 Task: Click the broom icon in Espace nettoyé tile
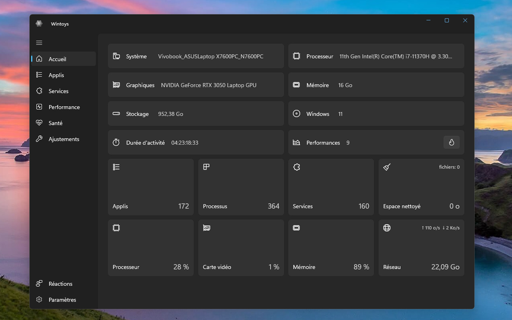pyautogui.click(x=387, y=167)
